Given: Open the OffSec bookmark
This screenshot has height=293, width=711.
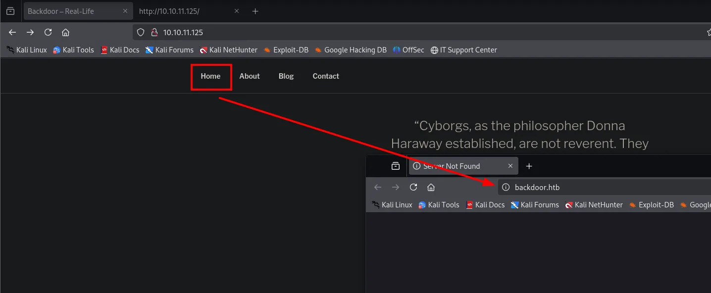Looking at the screenshot, I should click(x=408, y=50).
